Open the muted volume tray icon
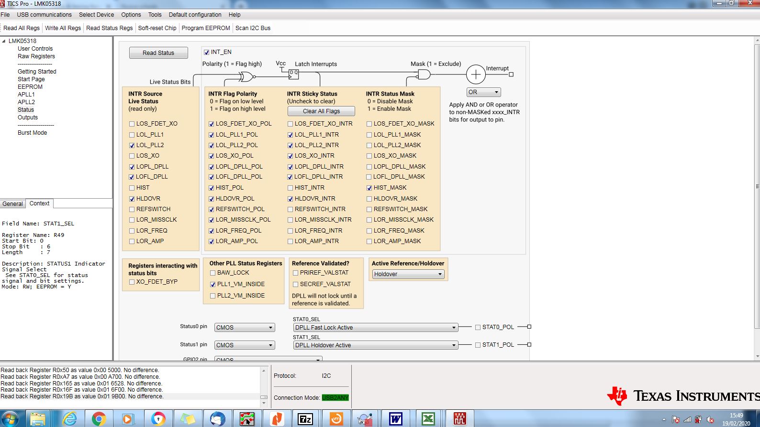This screenshot has height=427, width=760. [x=710, y=419]
